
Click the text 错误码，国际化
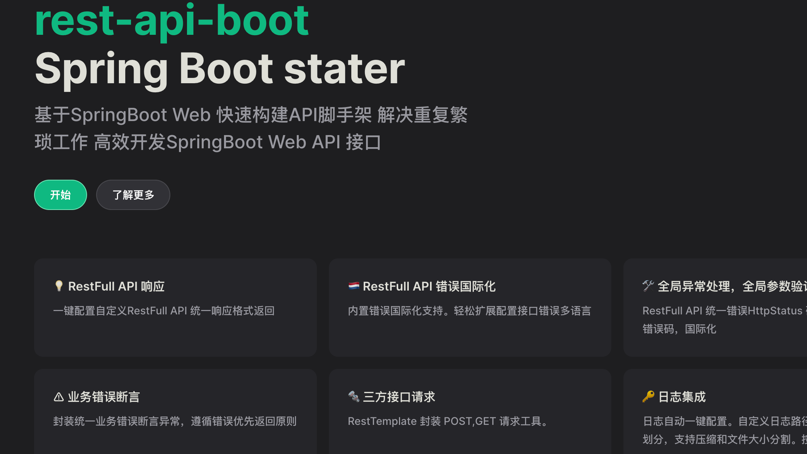coord(679,329)
